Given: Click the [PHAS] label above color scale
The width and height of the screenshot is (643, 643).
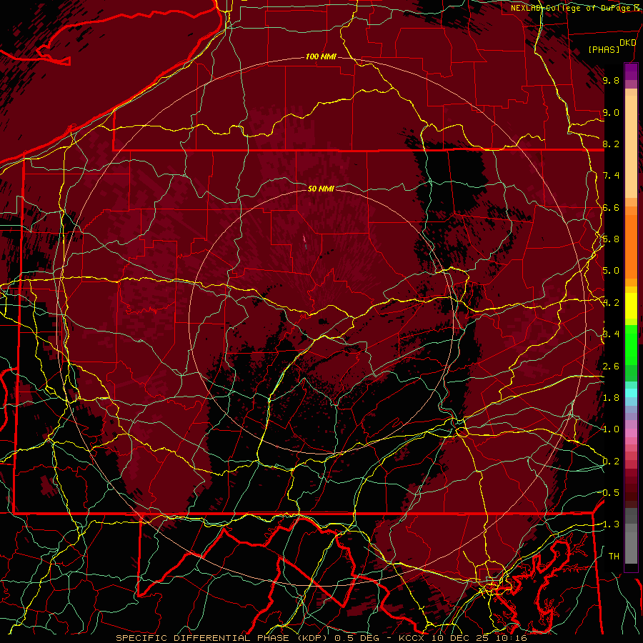Looking at the screenshot, I should [604, 49].
